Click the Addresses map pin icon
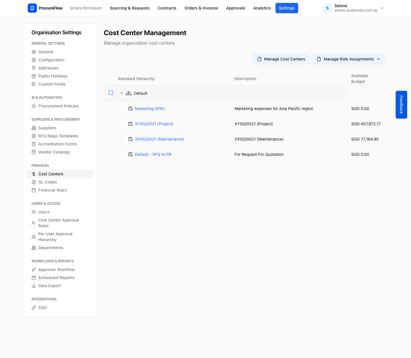 pyautogui.click(x=34, y=68)
